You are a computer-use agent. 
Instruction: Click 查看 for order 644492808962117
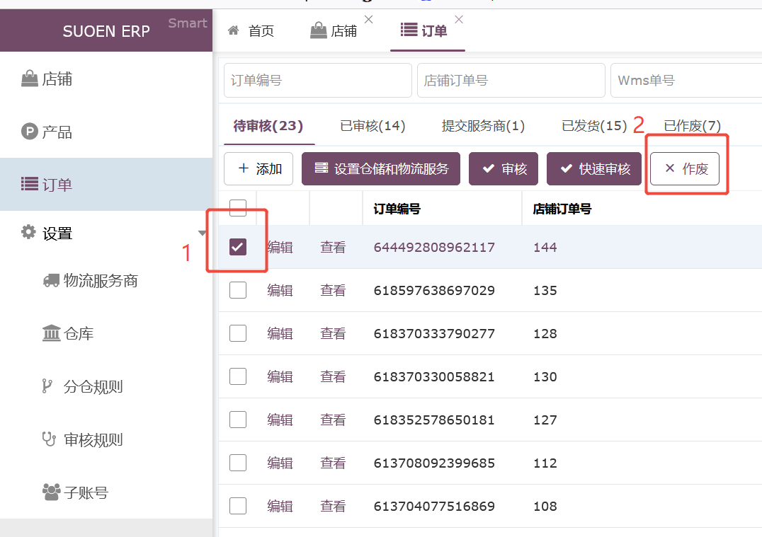tap(333, 247)
